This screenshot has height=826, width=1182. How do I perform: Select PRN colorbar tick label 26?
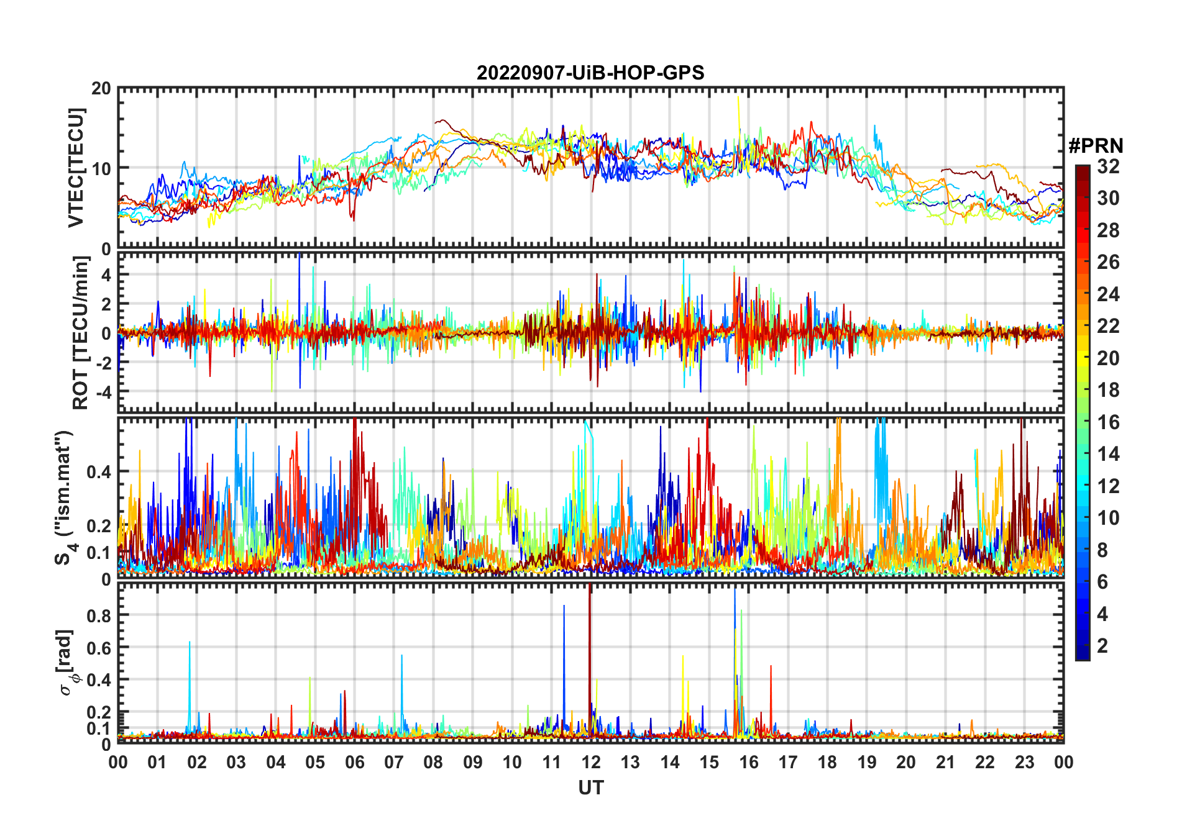click(1108, 262)
